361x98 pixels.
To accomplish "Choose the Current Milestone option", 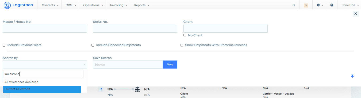I will click(x=42, y=89).
